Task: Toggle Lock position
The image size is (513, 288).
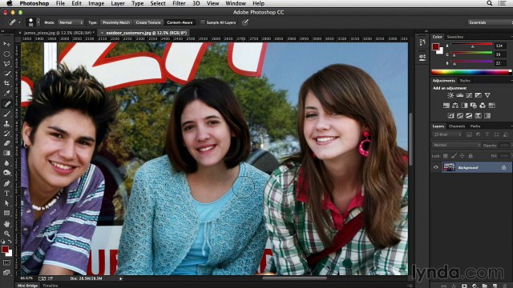Action: [x=462, y=156]
